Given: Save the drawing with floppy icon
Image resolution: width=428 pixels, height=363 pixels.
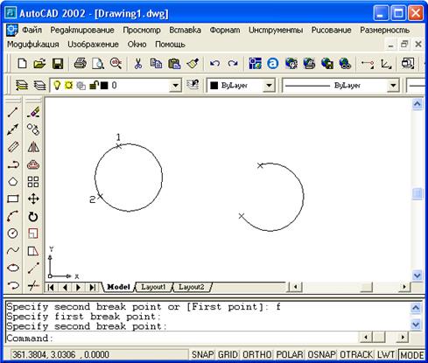Looking at the screenshot, I should (x=58, y=63).
